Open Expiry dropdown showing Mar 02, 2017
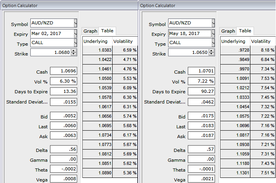This screenshot has height=183, width=276. (x=76, y=33)
